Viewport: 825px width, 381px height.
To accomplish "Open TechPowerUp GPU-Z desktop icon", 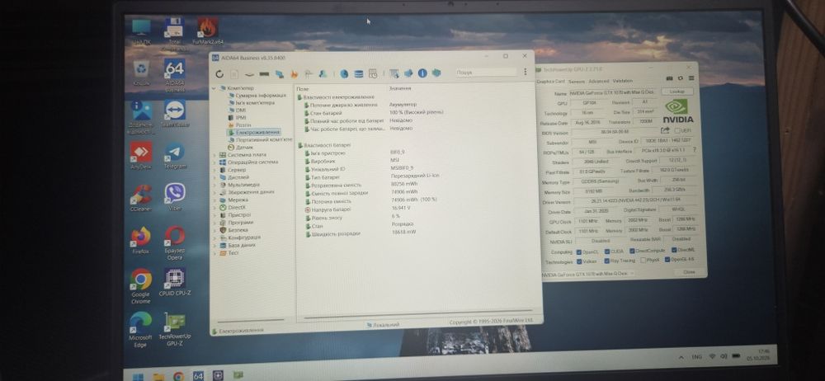I will click(x=175, y=330).
